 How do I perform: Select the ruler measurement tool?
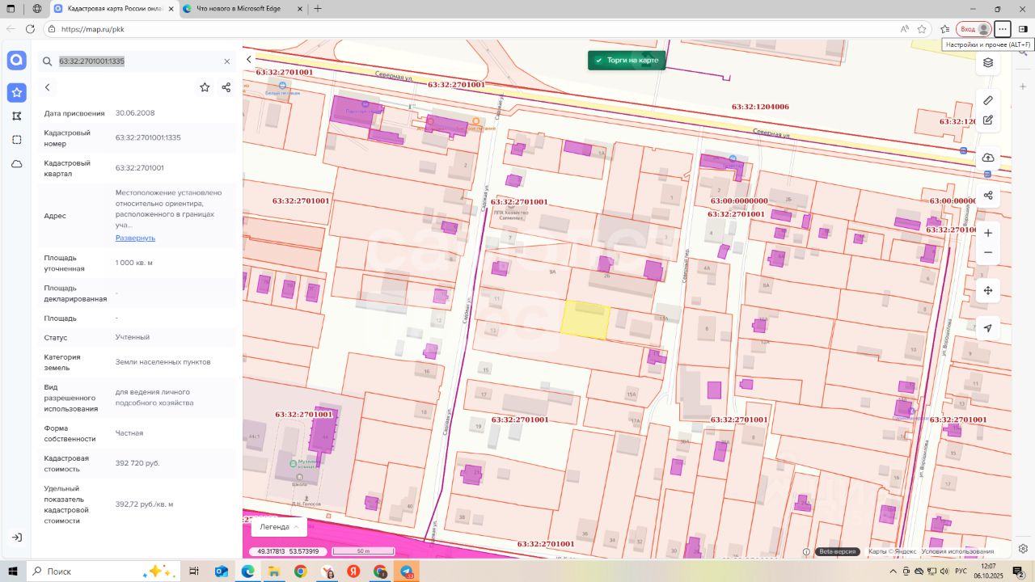point(988,100)
